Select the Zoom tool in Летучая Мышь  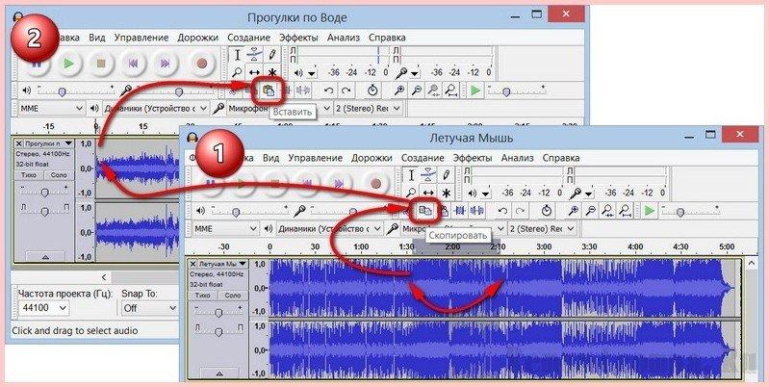[x=411, y=193]
